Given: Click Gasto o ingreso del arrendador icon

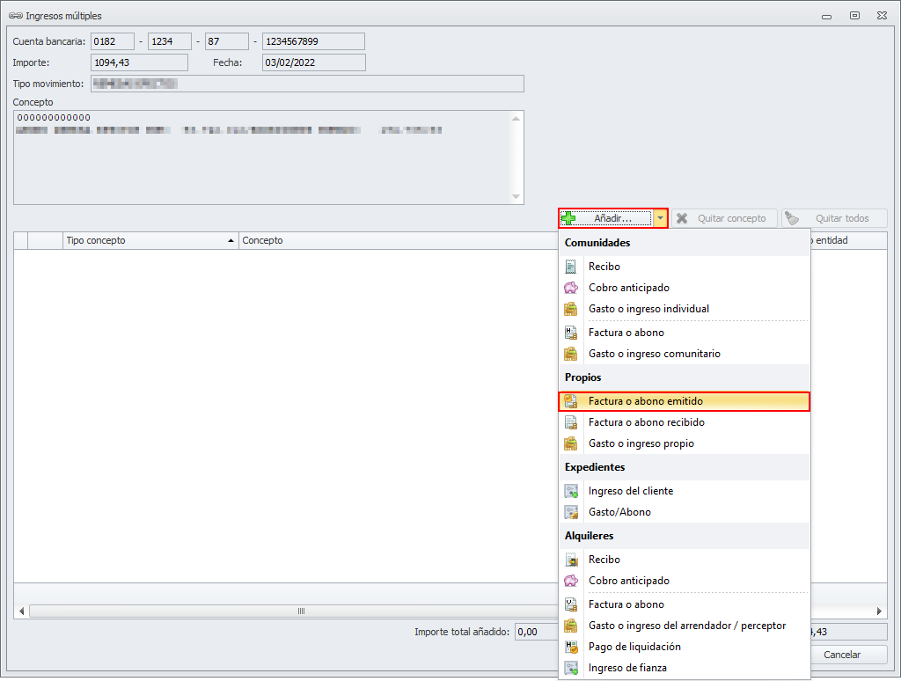Looking at the screenshot, I should [570, 626].
